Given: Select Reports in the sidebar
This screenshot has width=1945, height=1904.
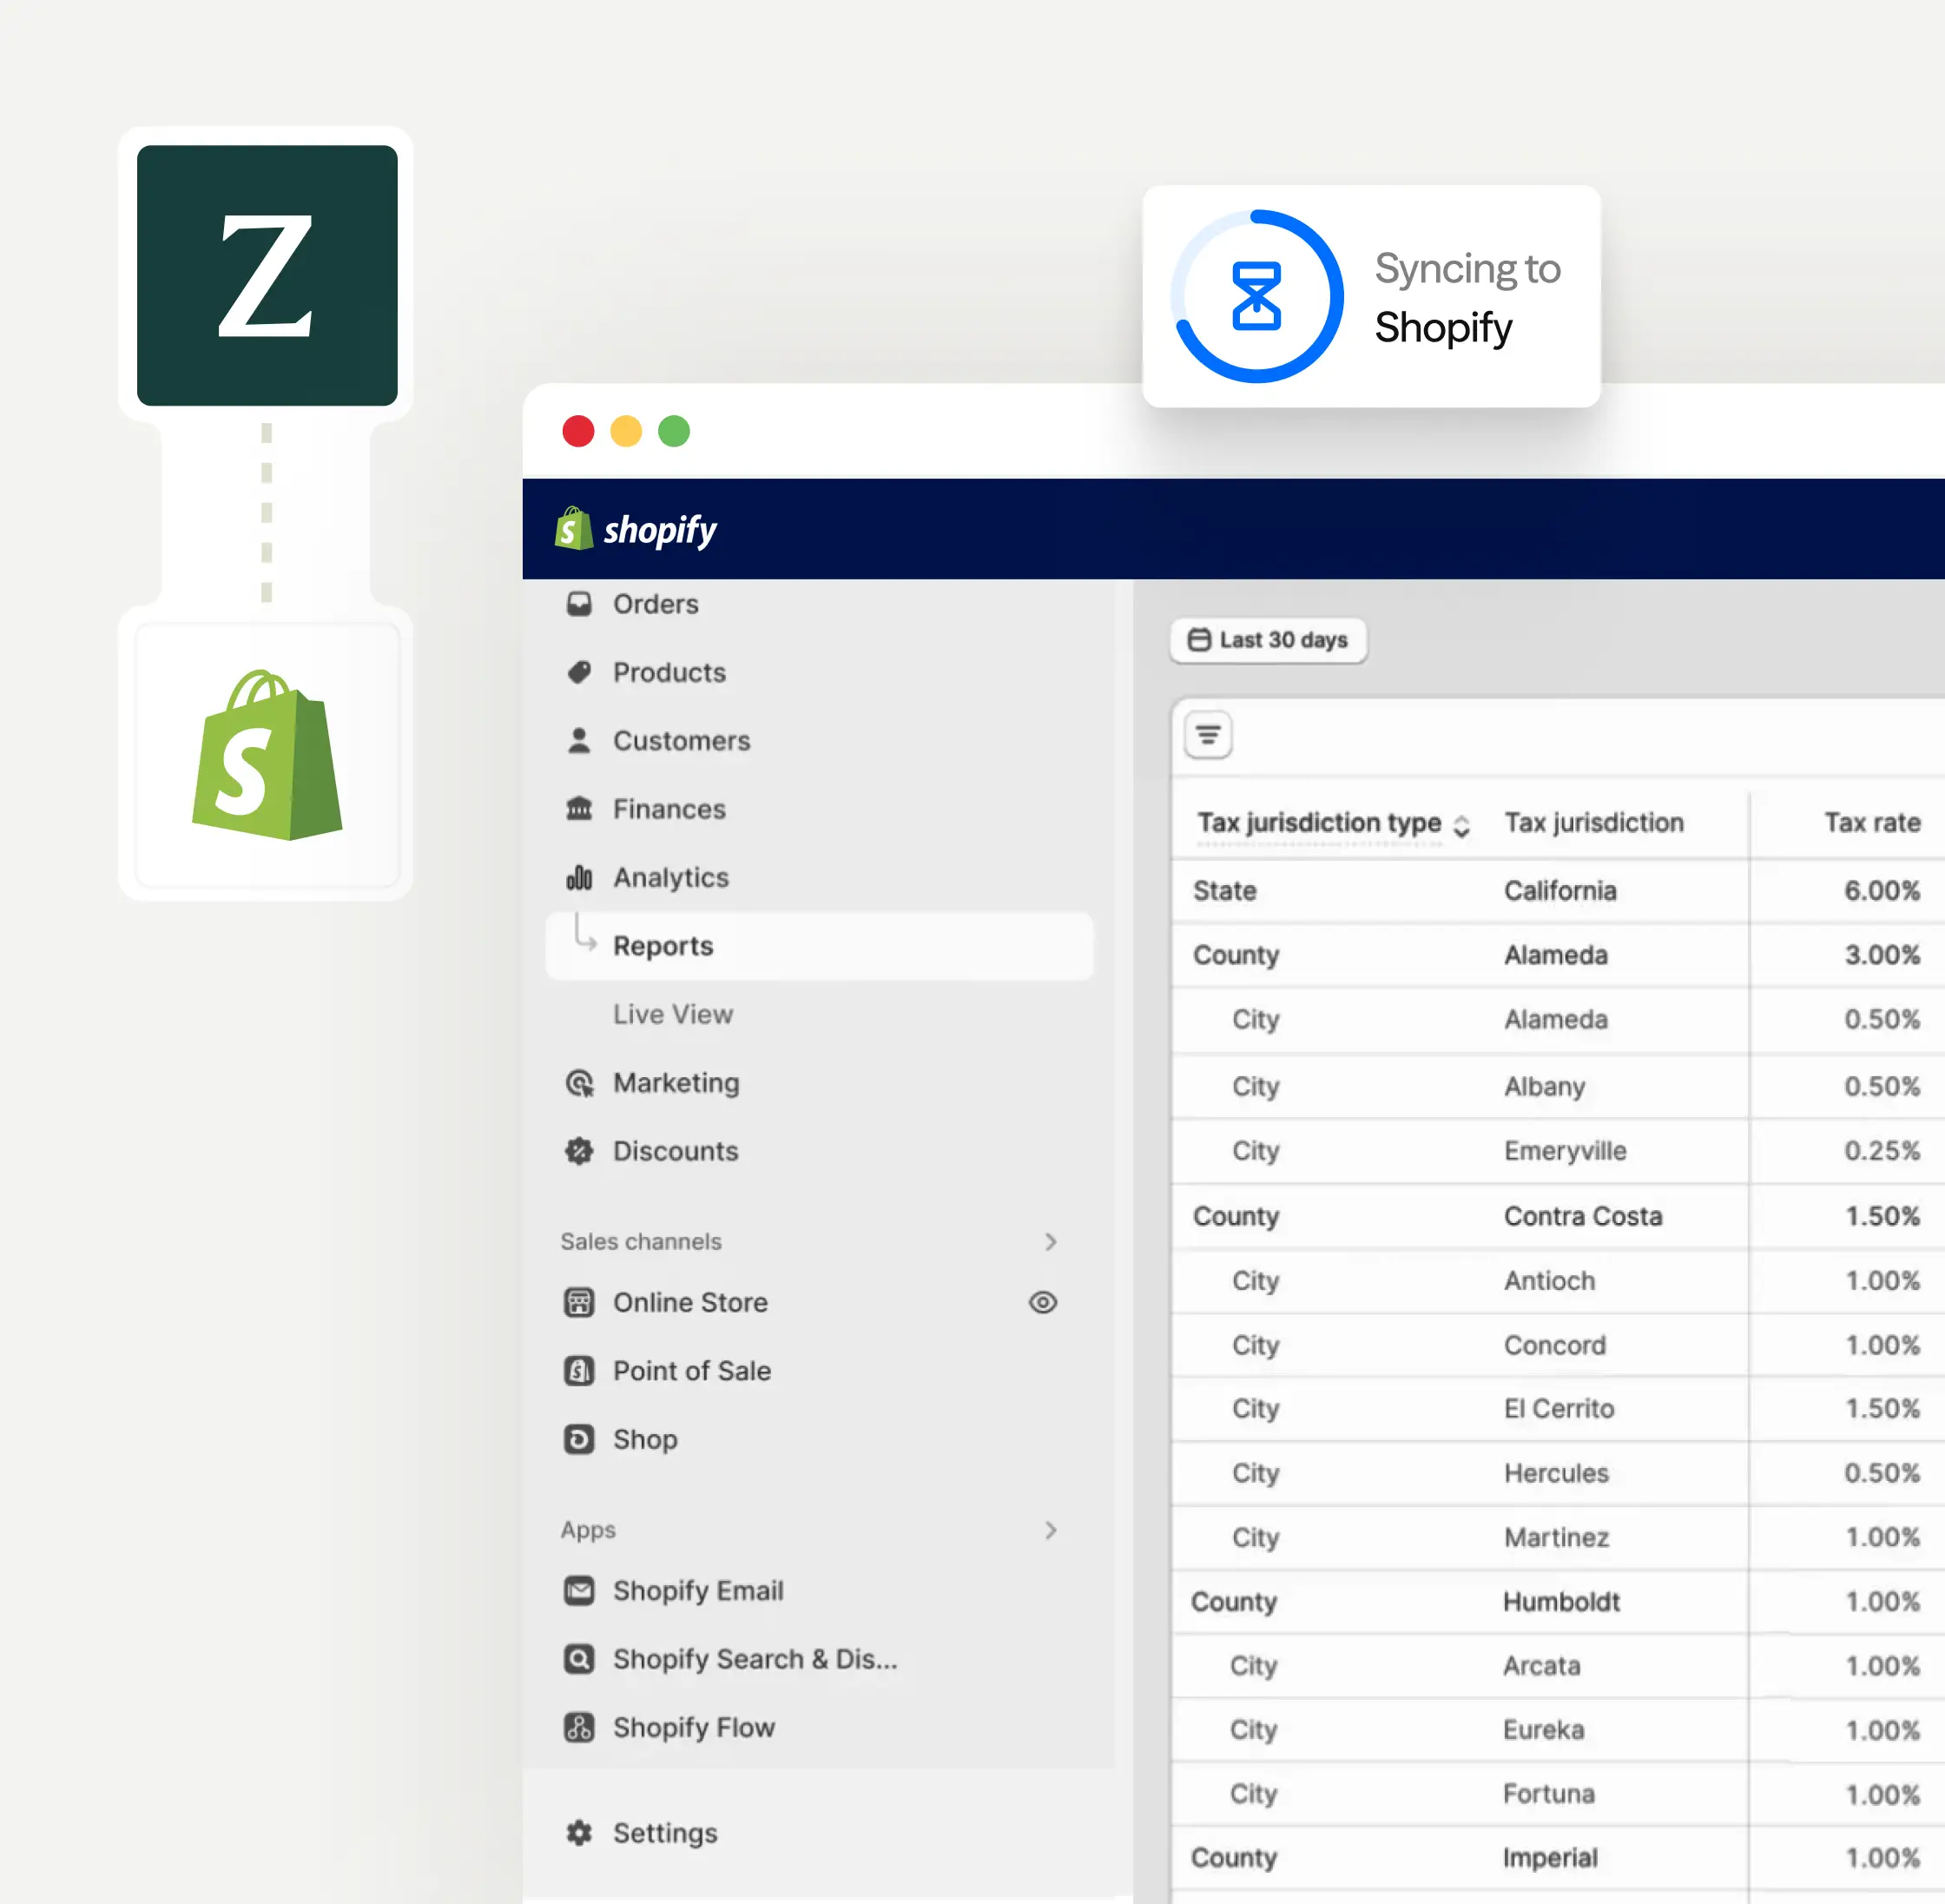Looking at the screenshot, I should pyautogui.click(x=663, y=946).
